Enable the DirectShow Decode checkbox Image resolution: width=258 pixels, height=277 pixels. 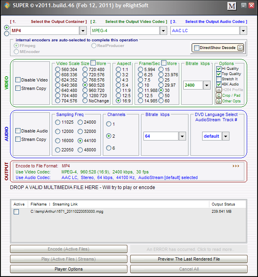point(197,48)
